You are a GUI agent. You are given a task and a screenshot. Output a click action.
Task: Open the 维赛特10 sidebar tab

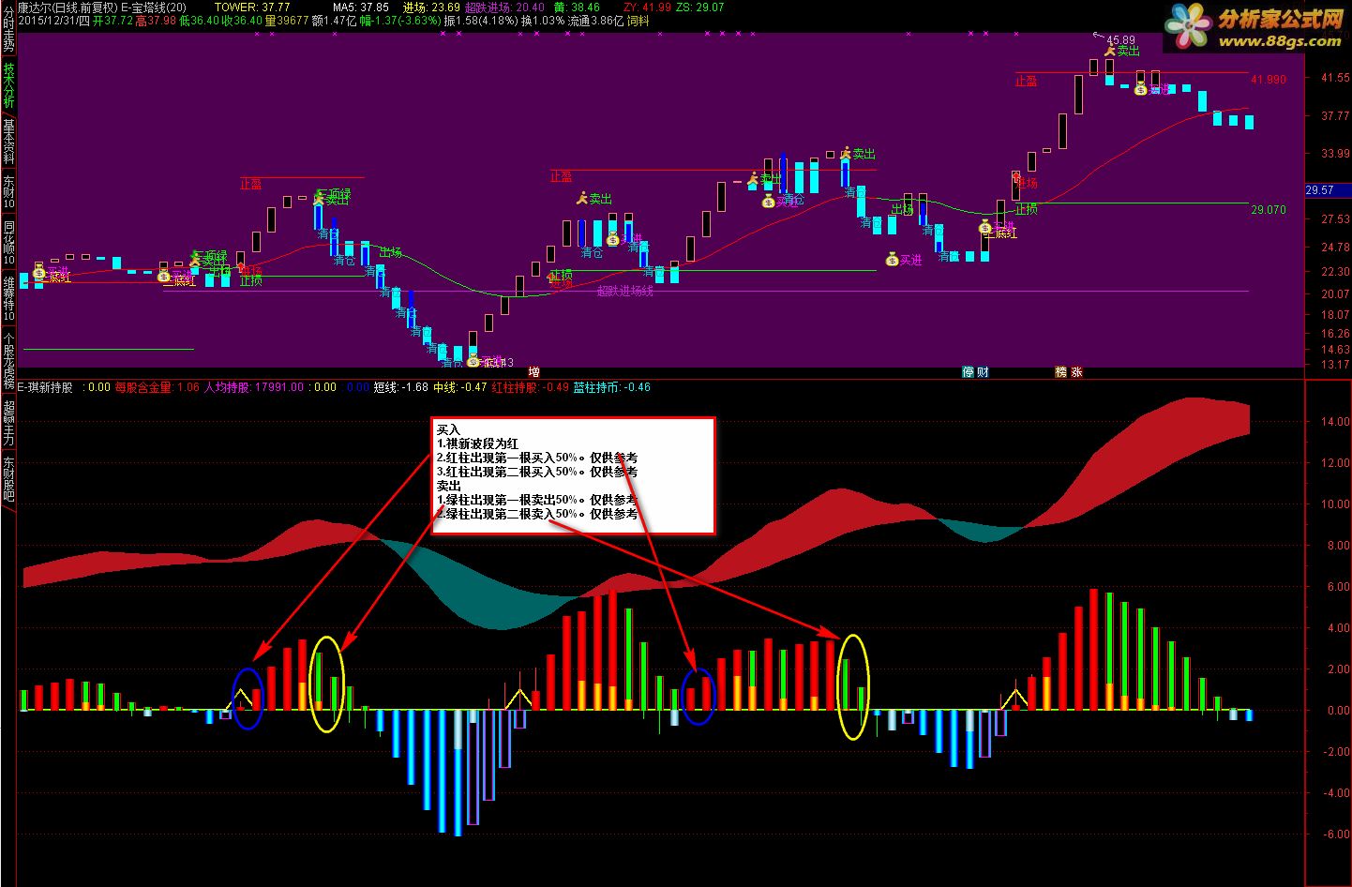(8, 298)
